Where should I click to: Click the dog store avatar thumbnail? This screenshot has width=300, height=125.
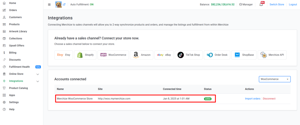pos(59,5)
